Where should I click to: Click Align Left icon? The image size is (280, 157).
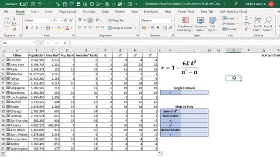pos(80,28)
